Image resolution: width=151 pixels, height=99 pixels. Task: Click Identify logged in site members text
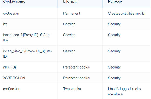(124, 91)
